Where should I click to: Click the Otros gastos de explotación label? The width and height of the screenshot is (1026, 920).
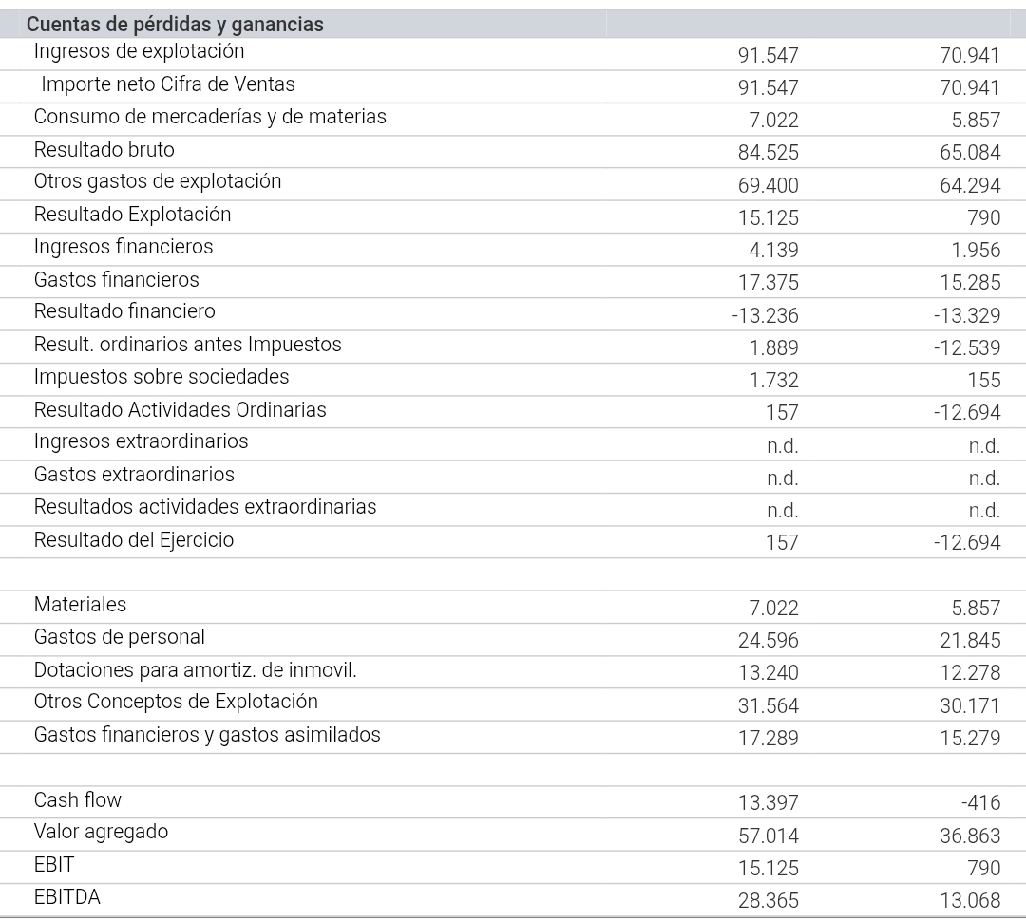tap(157, 181)
